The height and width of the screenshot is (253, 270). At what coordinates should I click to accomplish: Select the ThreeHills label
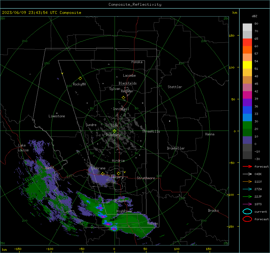[x=151, y=131]
